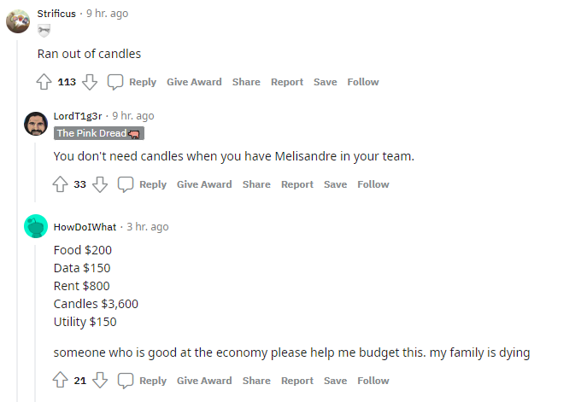
Task: Open Strificus's avatar profile picture
Action: 18,21
